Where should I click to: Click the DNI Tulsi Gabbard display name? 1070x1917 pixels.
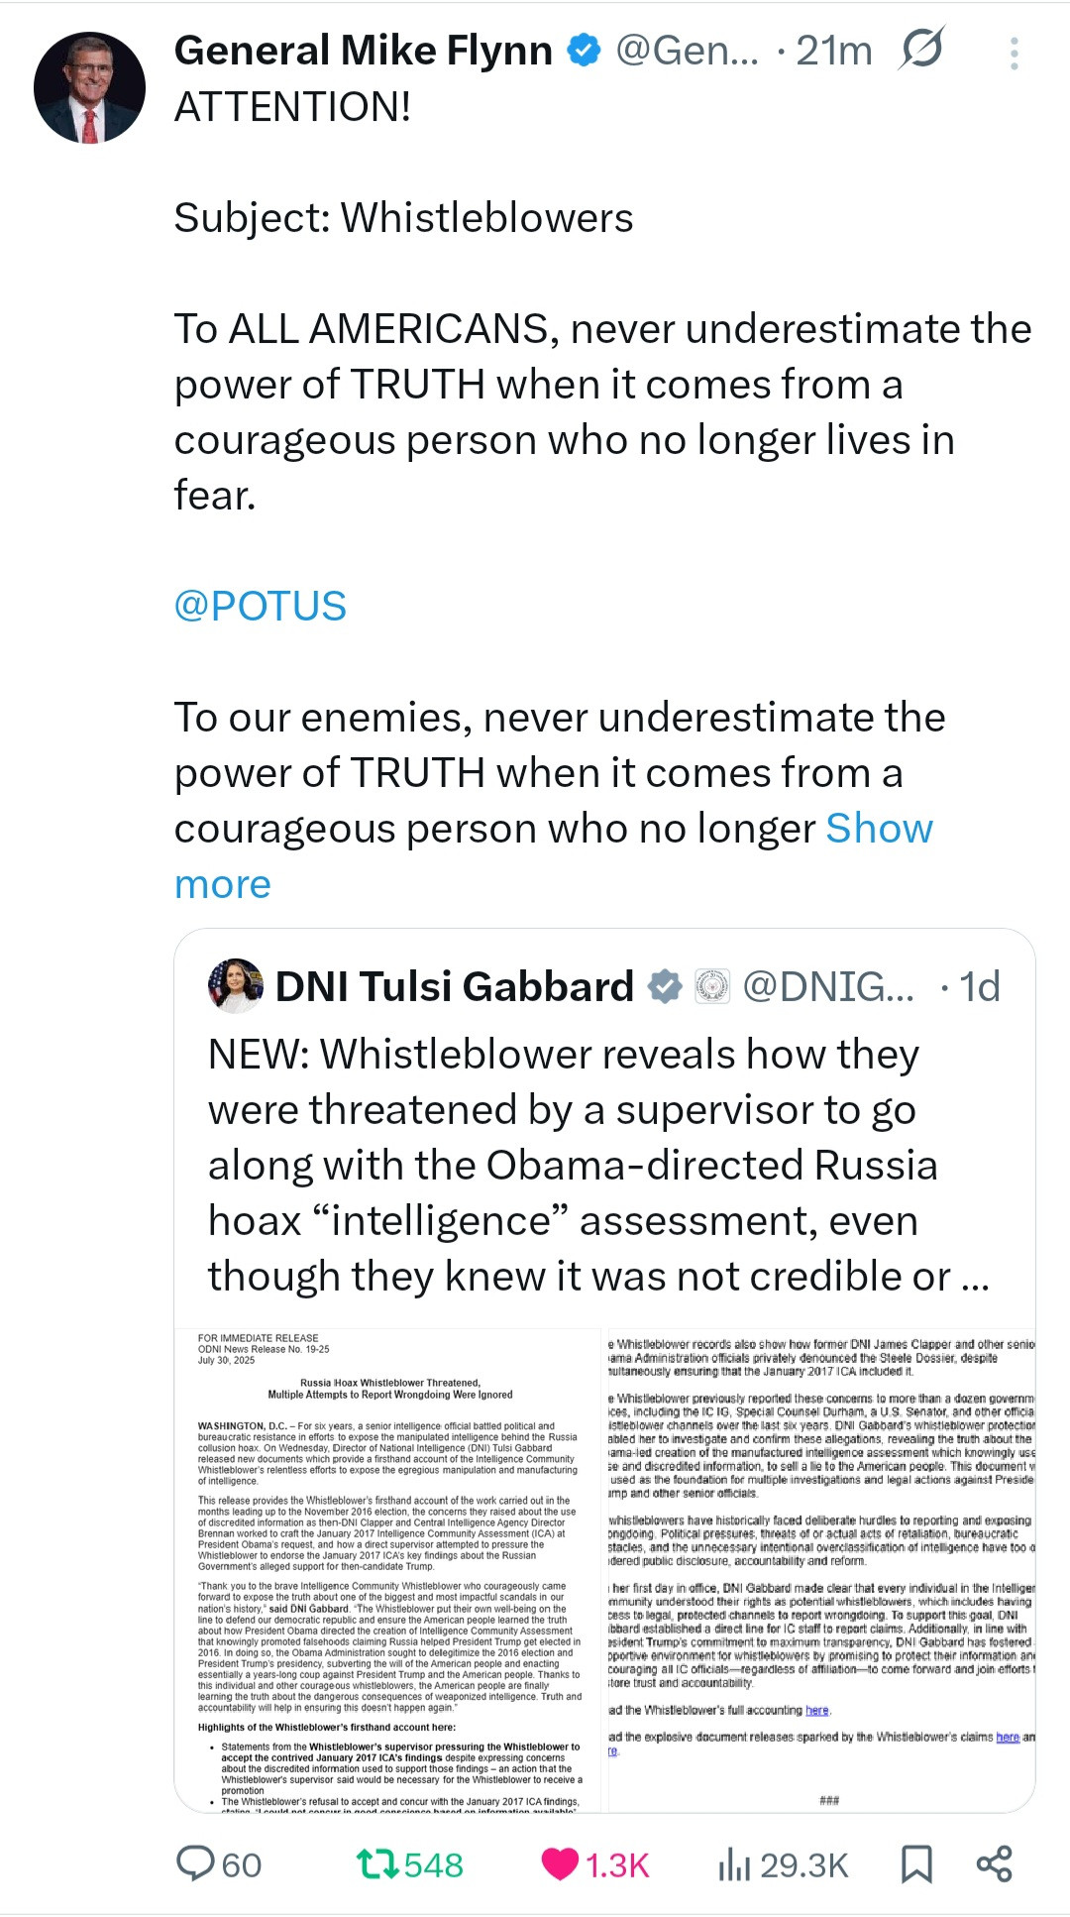pyautogui.click(x=454, y=986)
